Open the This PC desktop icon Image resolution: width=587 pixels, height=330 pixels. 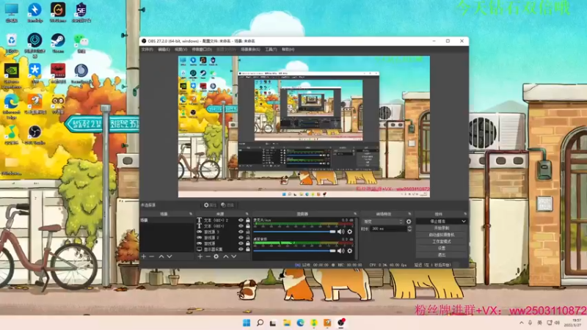pyautogui.click(x=11, y=12)
